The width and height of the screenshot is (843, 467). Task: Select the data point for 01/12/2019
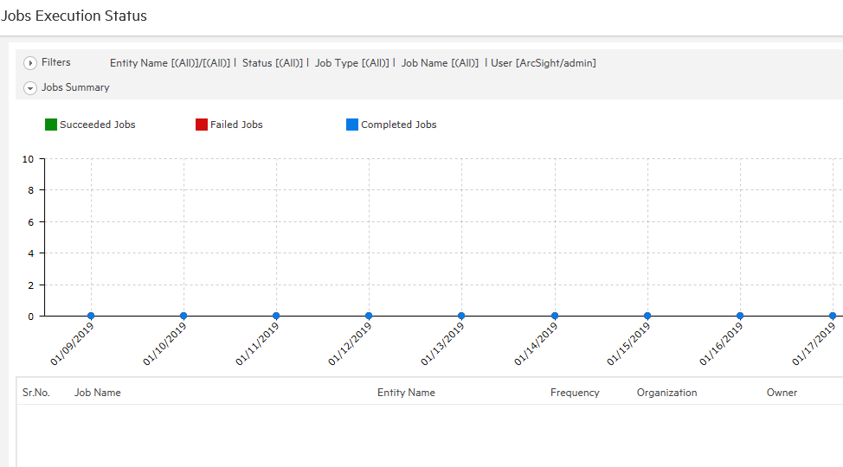pyautogui.click(x=369, y=317)
